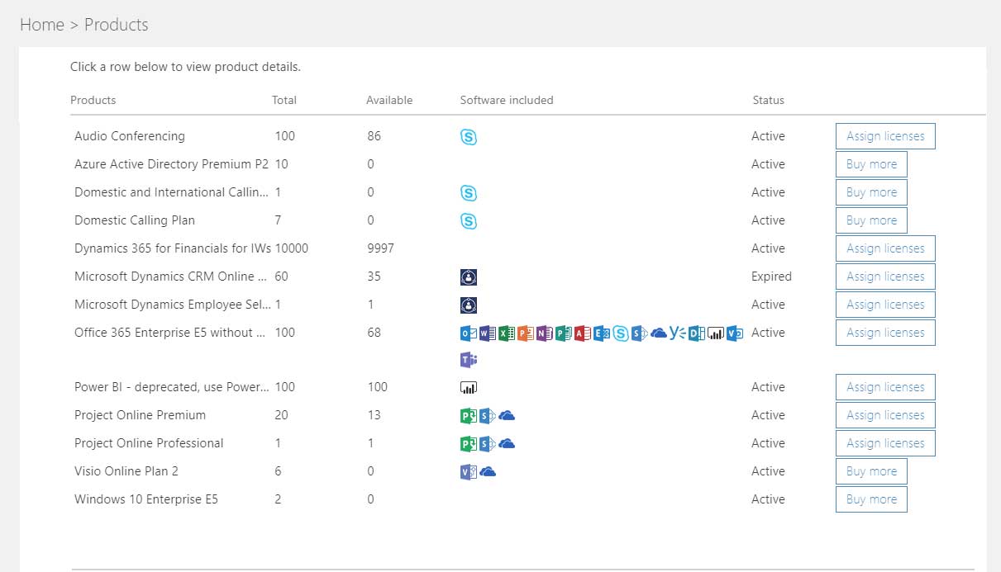Assign licenses for Project Online Premium
1001x572 pixels.
coord(885,415)
